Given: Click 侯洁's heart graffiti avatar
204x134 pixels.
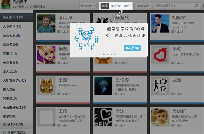Looking at the screenshot, I should [x=103, y=117].
